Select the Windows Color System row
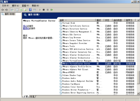The image size is (140, 101). [x=97, y=87]
